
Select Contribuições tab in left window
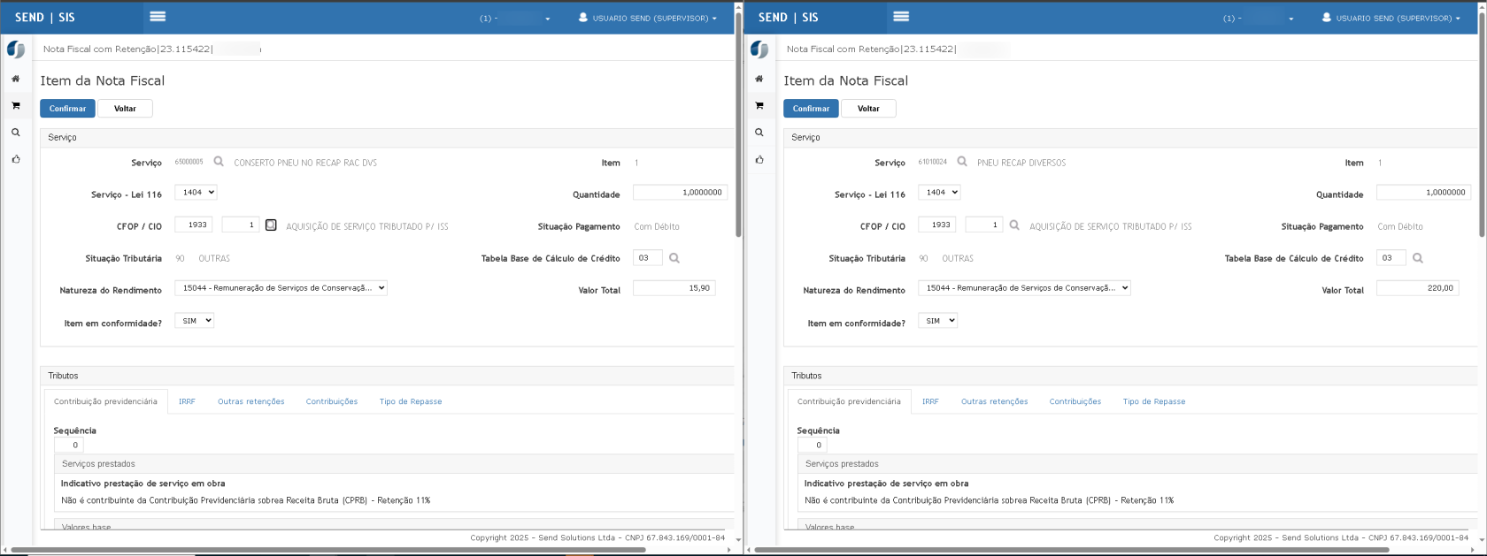click(332, 401)
